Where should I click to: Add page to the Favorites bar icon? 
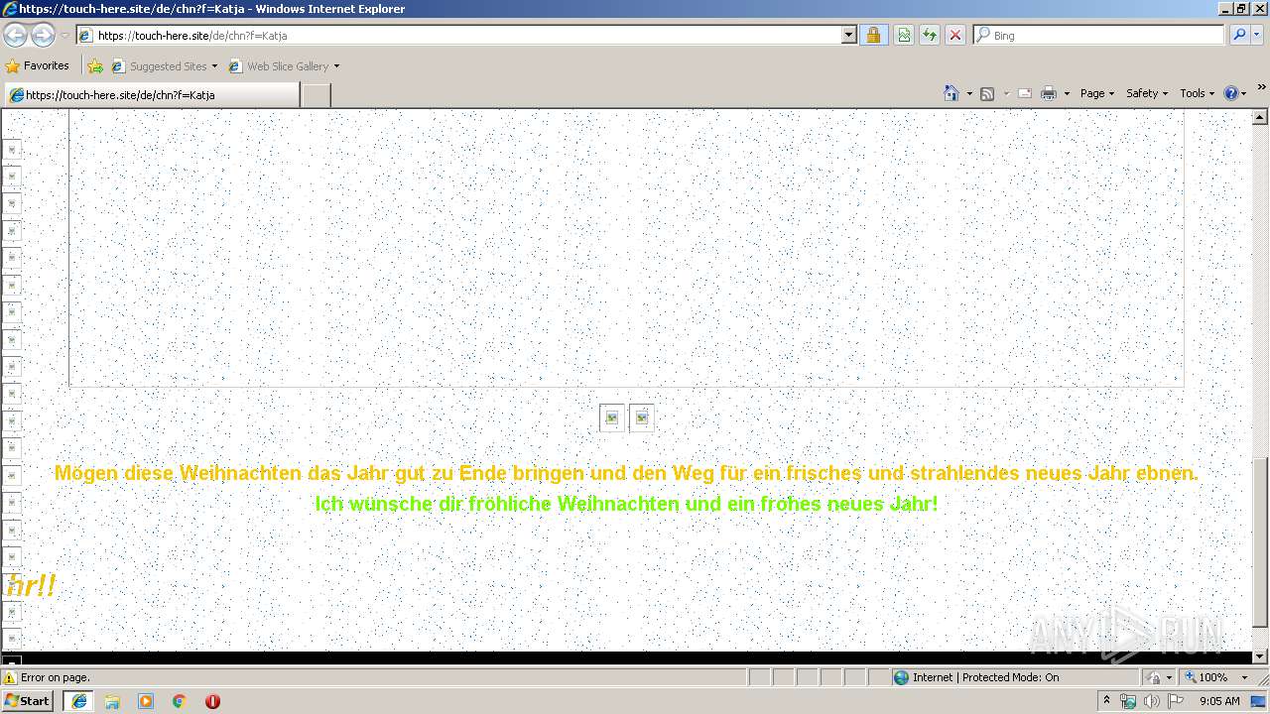pos(95,66)
